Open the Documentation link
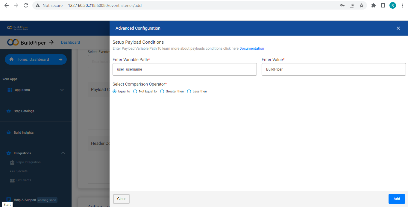408x207 pixels. [x=252, y=48]
